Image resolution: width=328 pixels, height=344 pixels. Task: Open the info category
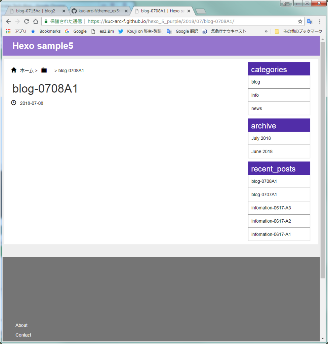point(279,95)
